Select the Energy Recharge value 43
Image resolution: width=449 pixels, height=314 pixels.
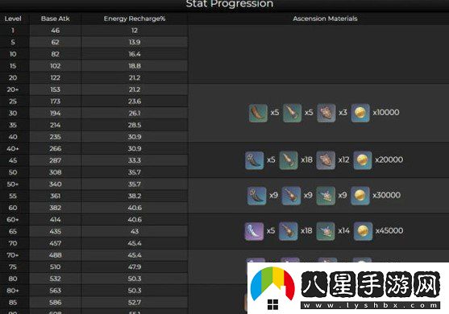pyautogui.click(x=135, y=232)
